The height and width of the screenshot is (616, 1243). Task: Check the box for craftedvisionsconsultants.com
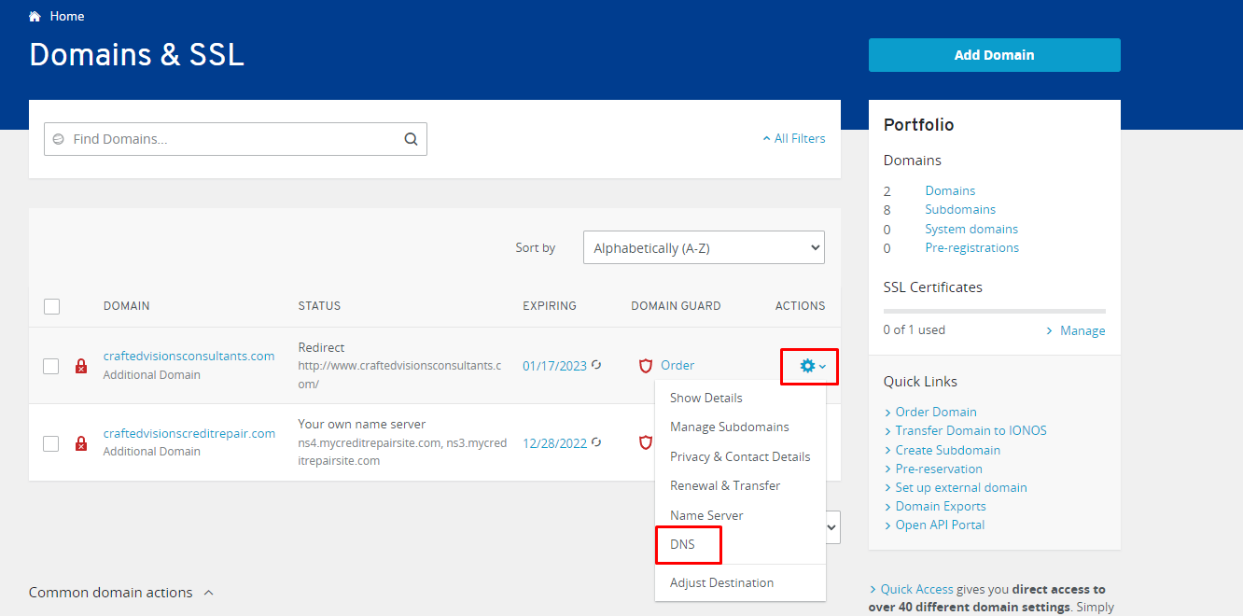pyautogui.click(x=51, y=366)
